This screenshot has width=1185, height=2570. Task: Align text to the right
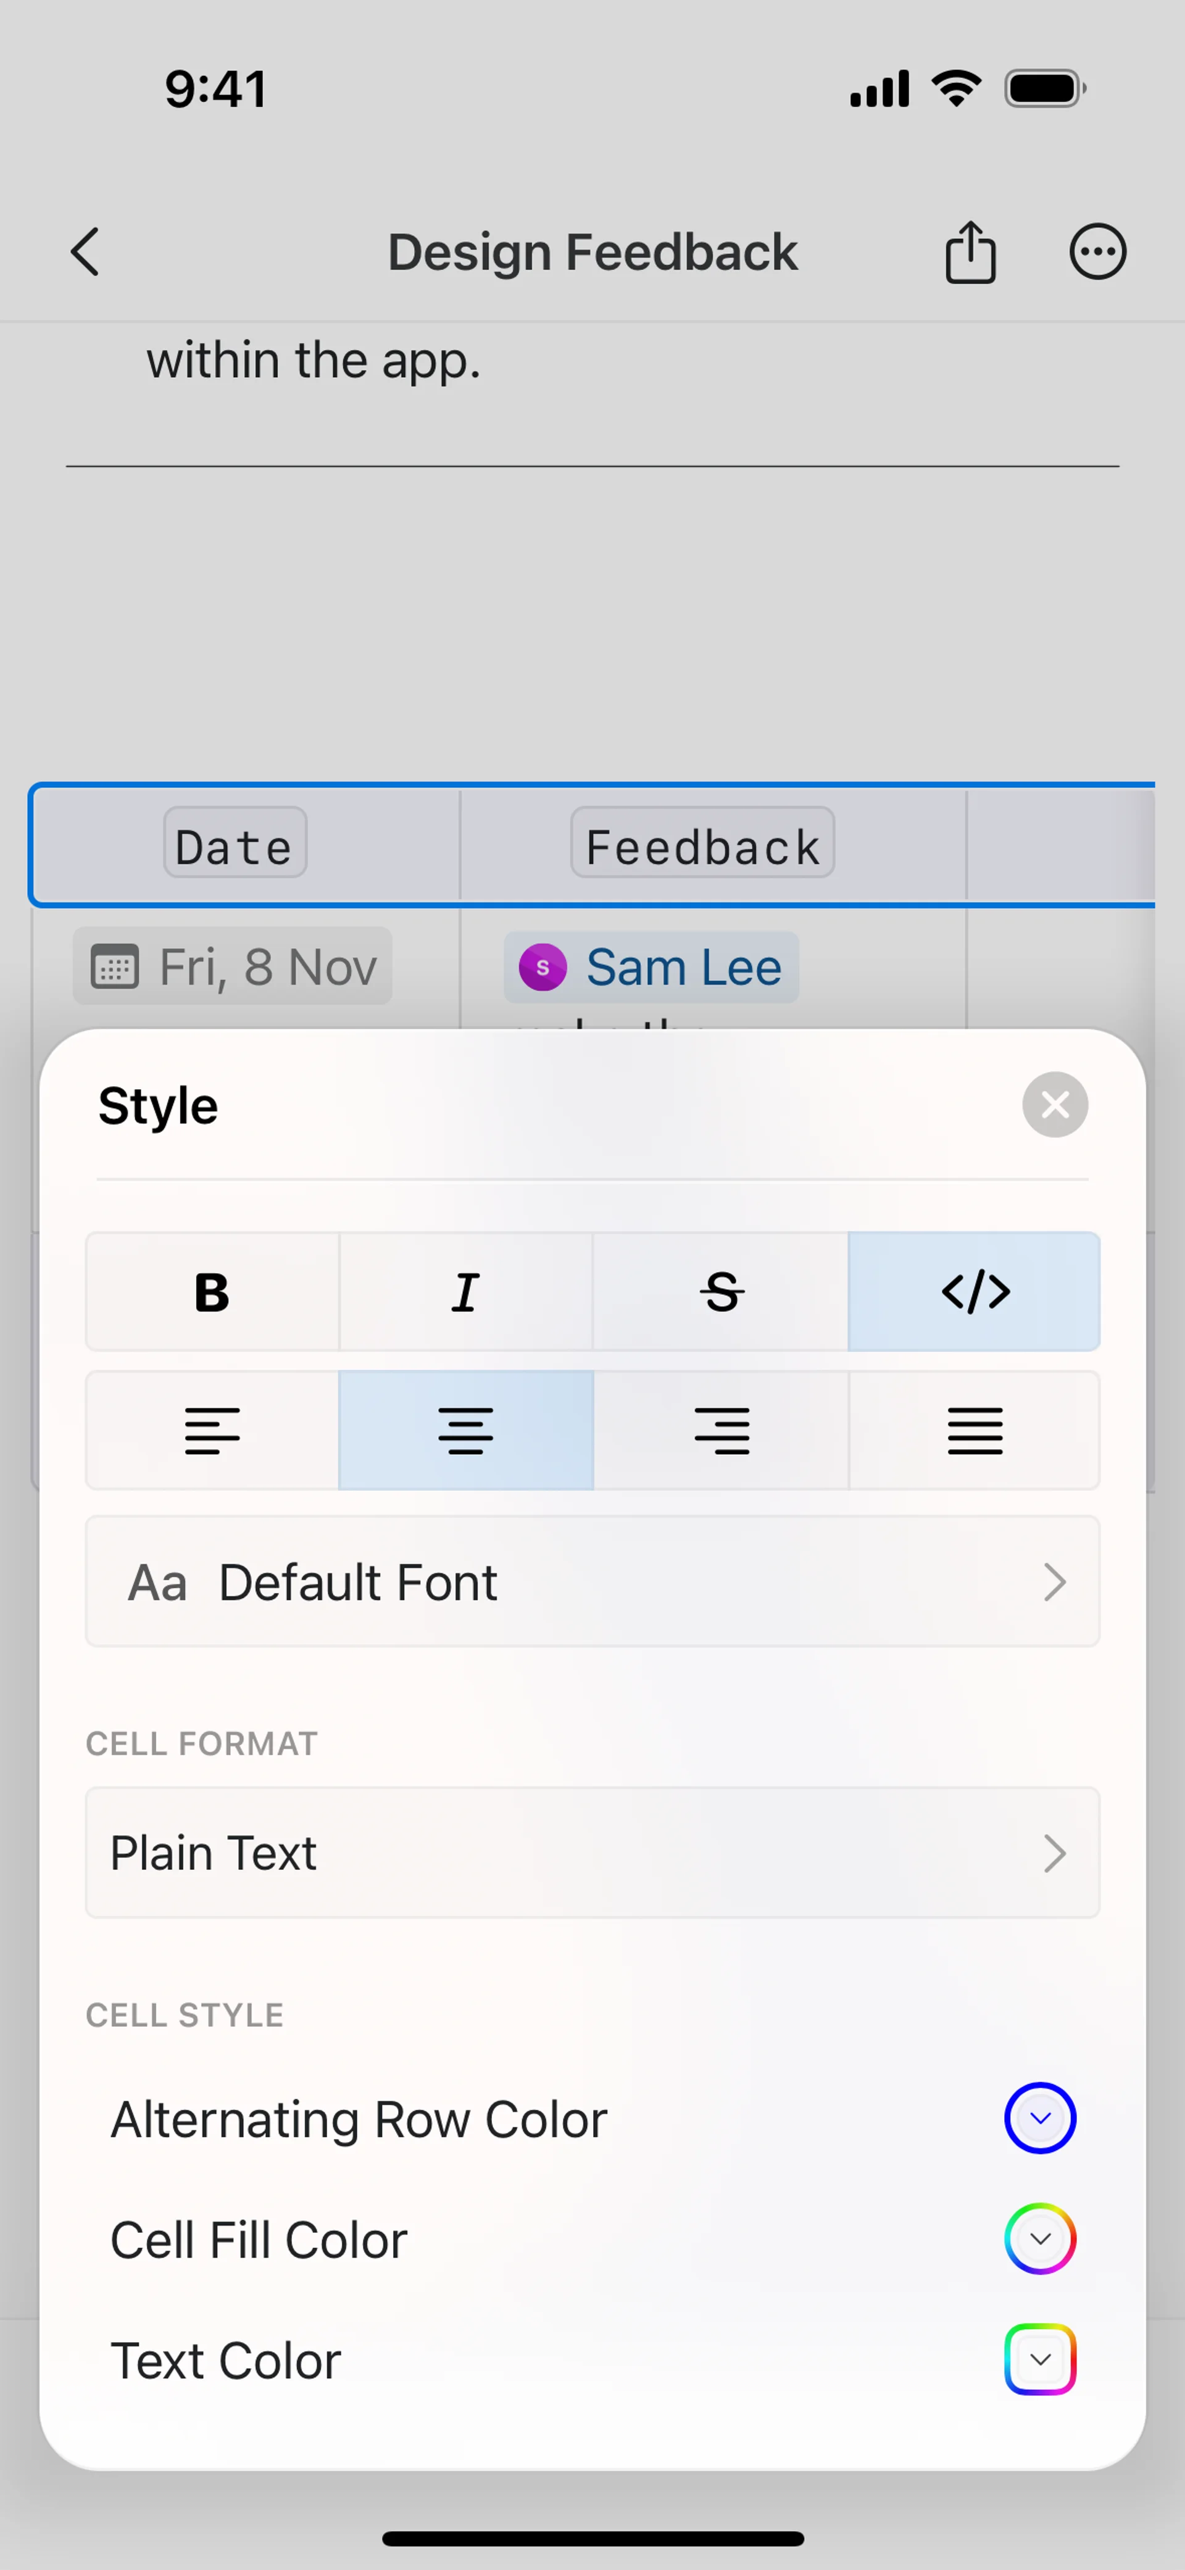click(720, 1431)
